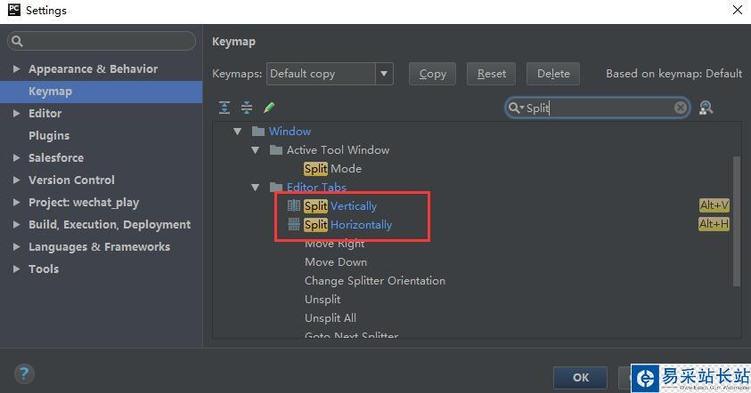This screenshot has height=393, width=751.
Task: Select the Move Down action
Action: [x=336, y=262]
